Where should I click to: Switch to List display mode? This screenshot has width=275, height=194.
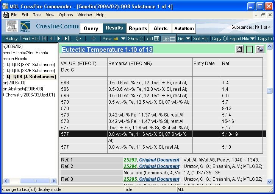[169, 39]
